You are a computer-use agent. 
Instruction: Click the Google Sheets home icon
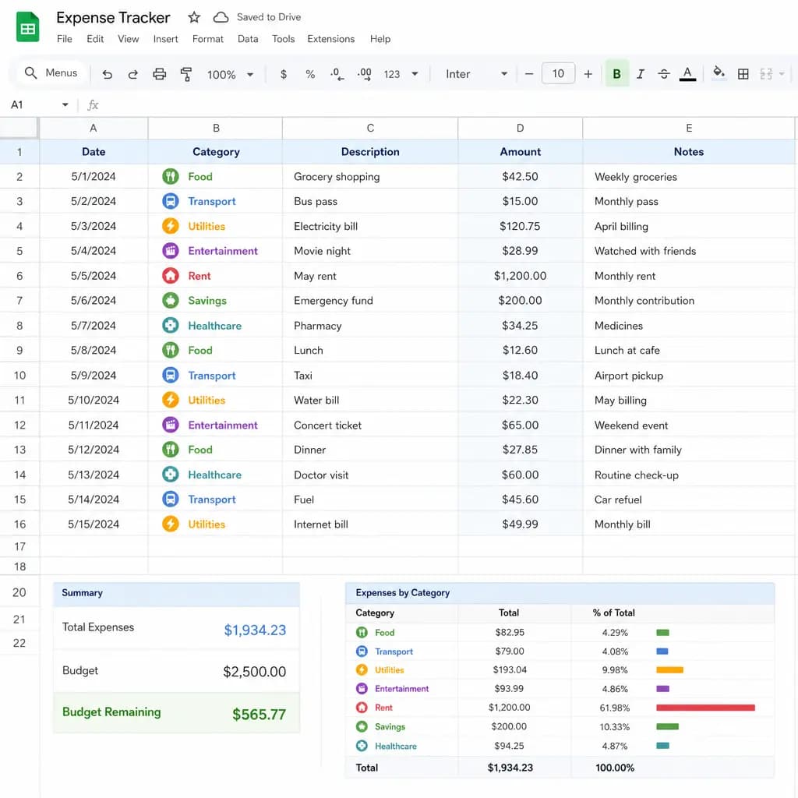pos(27,26)
